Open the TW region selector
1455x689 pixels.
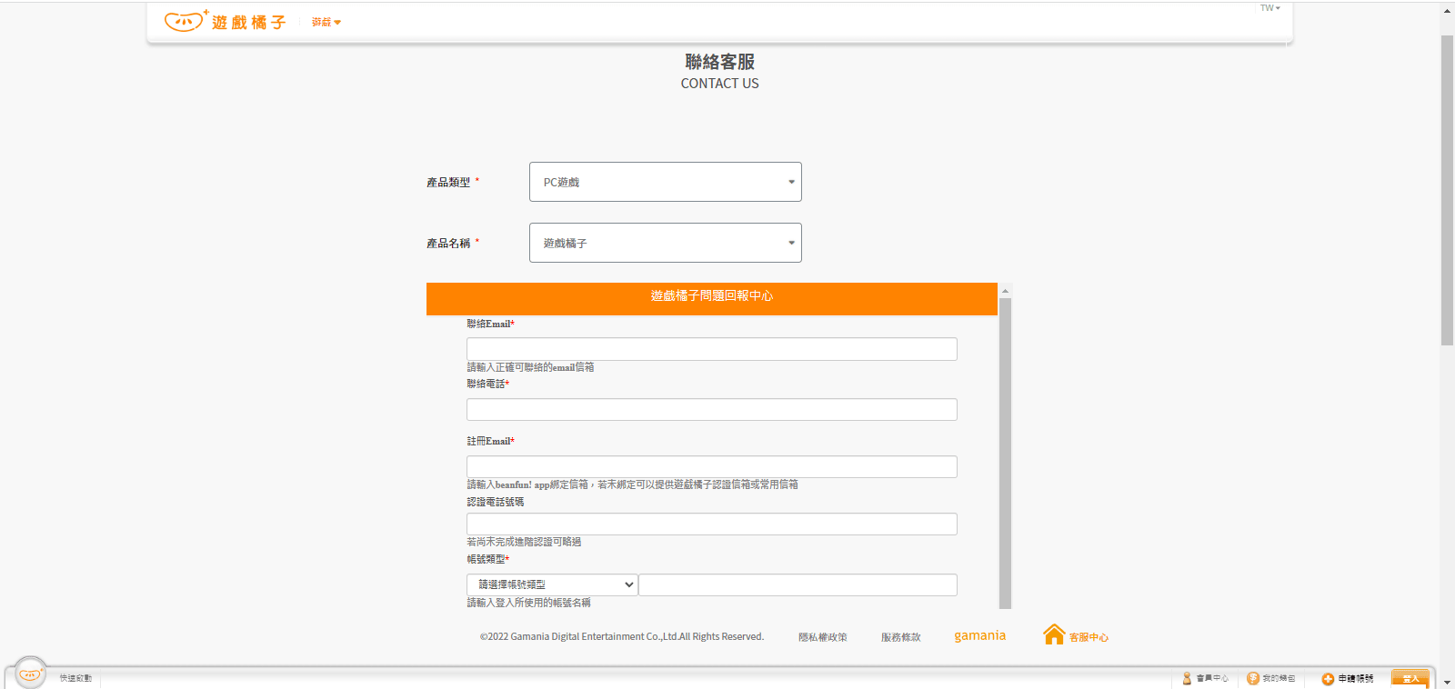click(x=1269, y=8)
